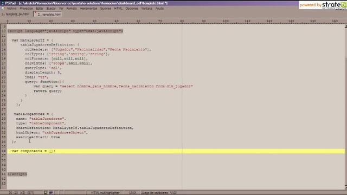
Task: Click the PSPad application icon in title bar
Action: [2, 3]
